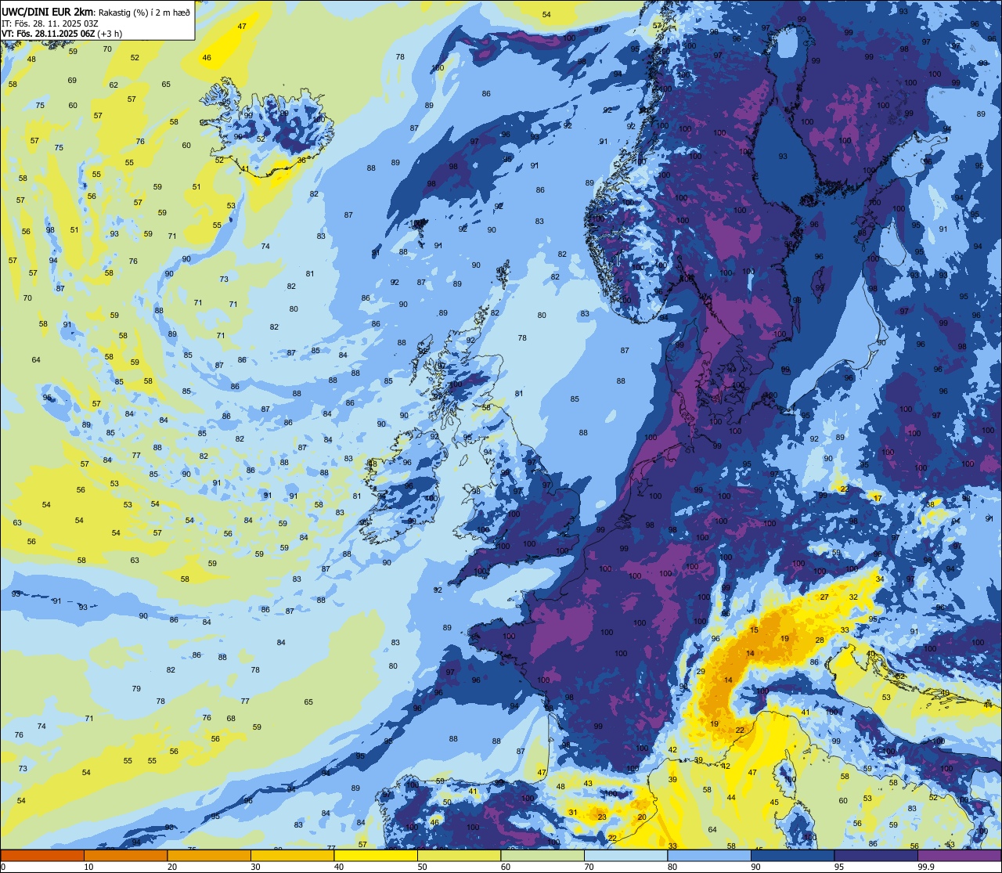Click the humidity value "28" on the map
This screenshot has width=1002, height=873.
click(x=820, y=641)
